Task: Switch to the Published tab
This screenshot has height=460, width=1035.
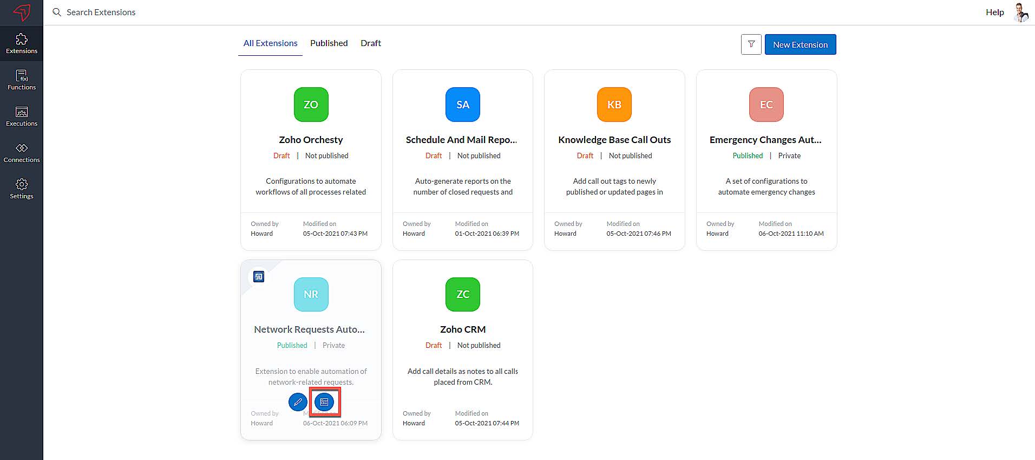Action: pos(329,43)
